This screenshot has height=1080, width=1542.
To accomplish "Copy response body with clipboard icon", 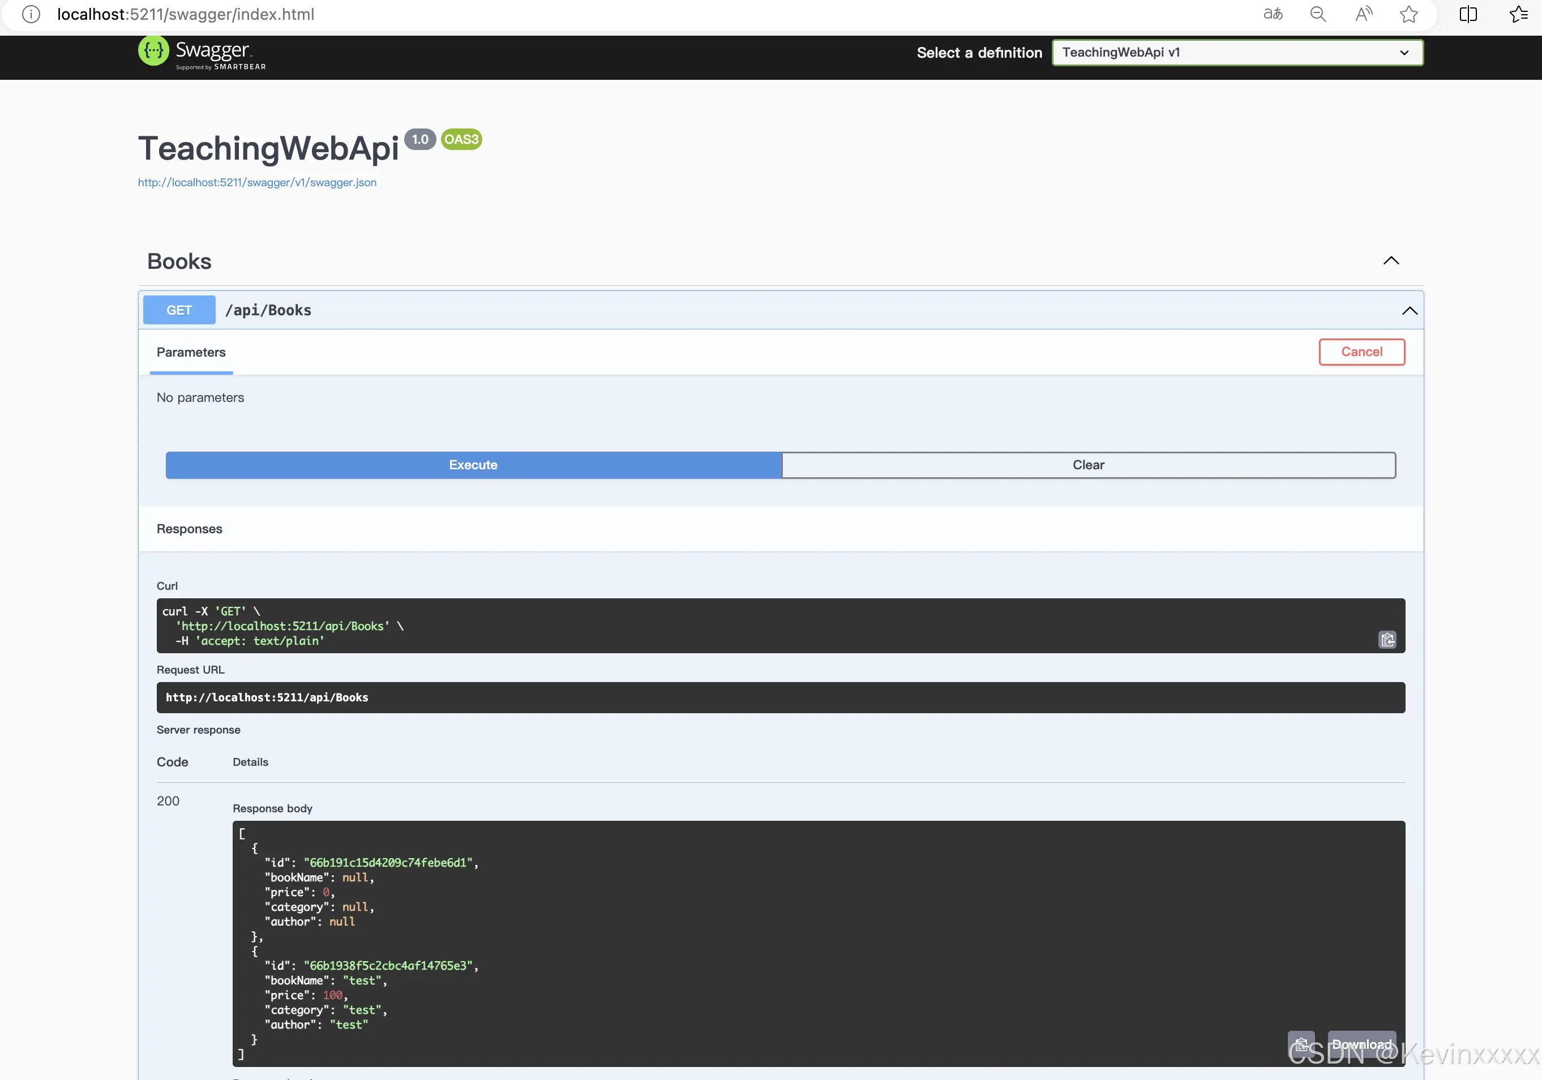I will [1301, 1044].
